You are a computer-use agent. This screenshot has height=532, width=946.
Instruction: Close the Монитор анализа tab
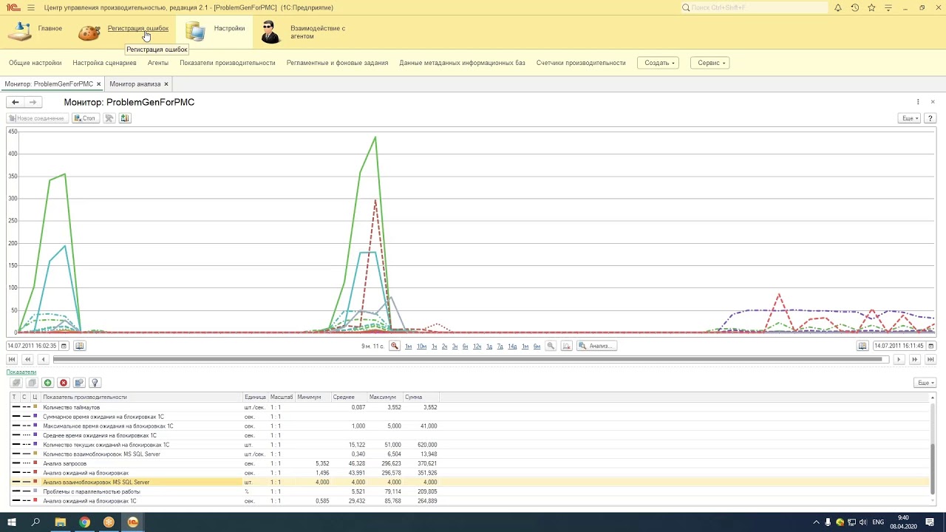click(166, 84)
